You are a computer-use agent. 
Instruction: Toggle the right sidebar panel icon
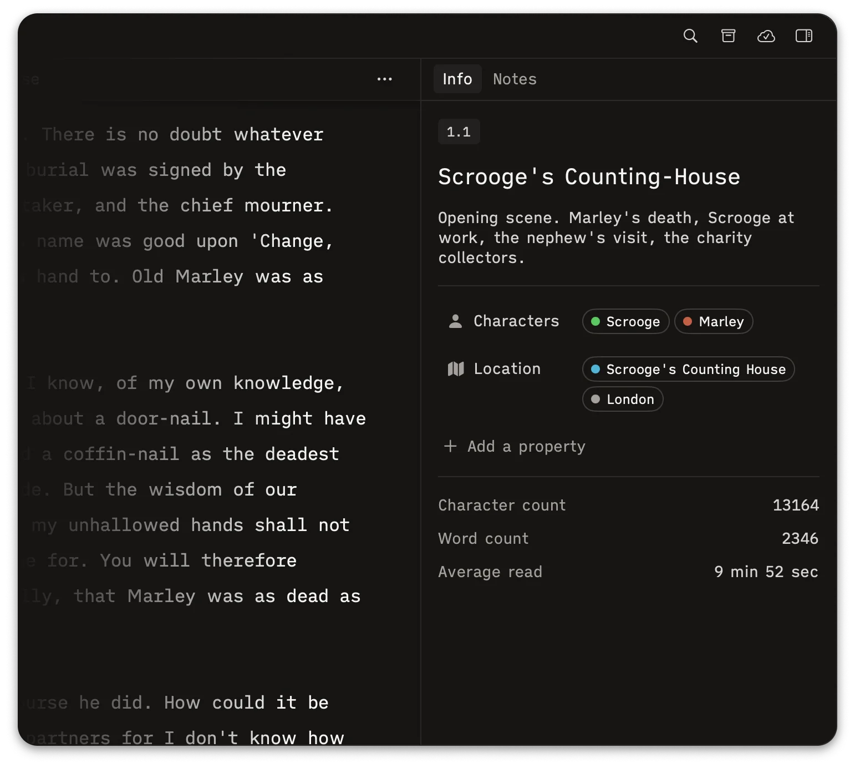pyautogui.click(x=803, y=36)
